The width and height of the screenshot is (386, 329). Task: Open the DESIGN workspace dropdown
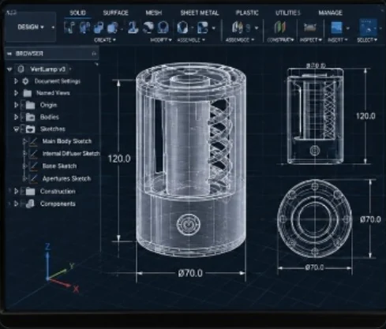click(31, 27)
